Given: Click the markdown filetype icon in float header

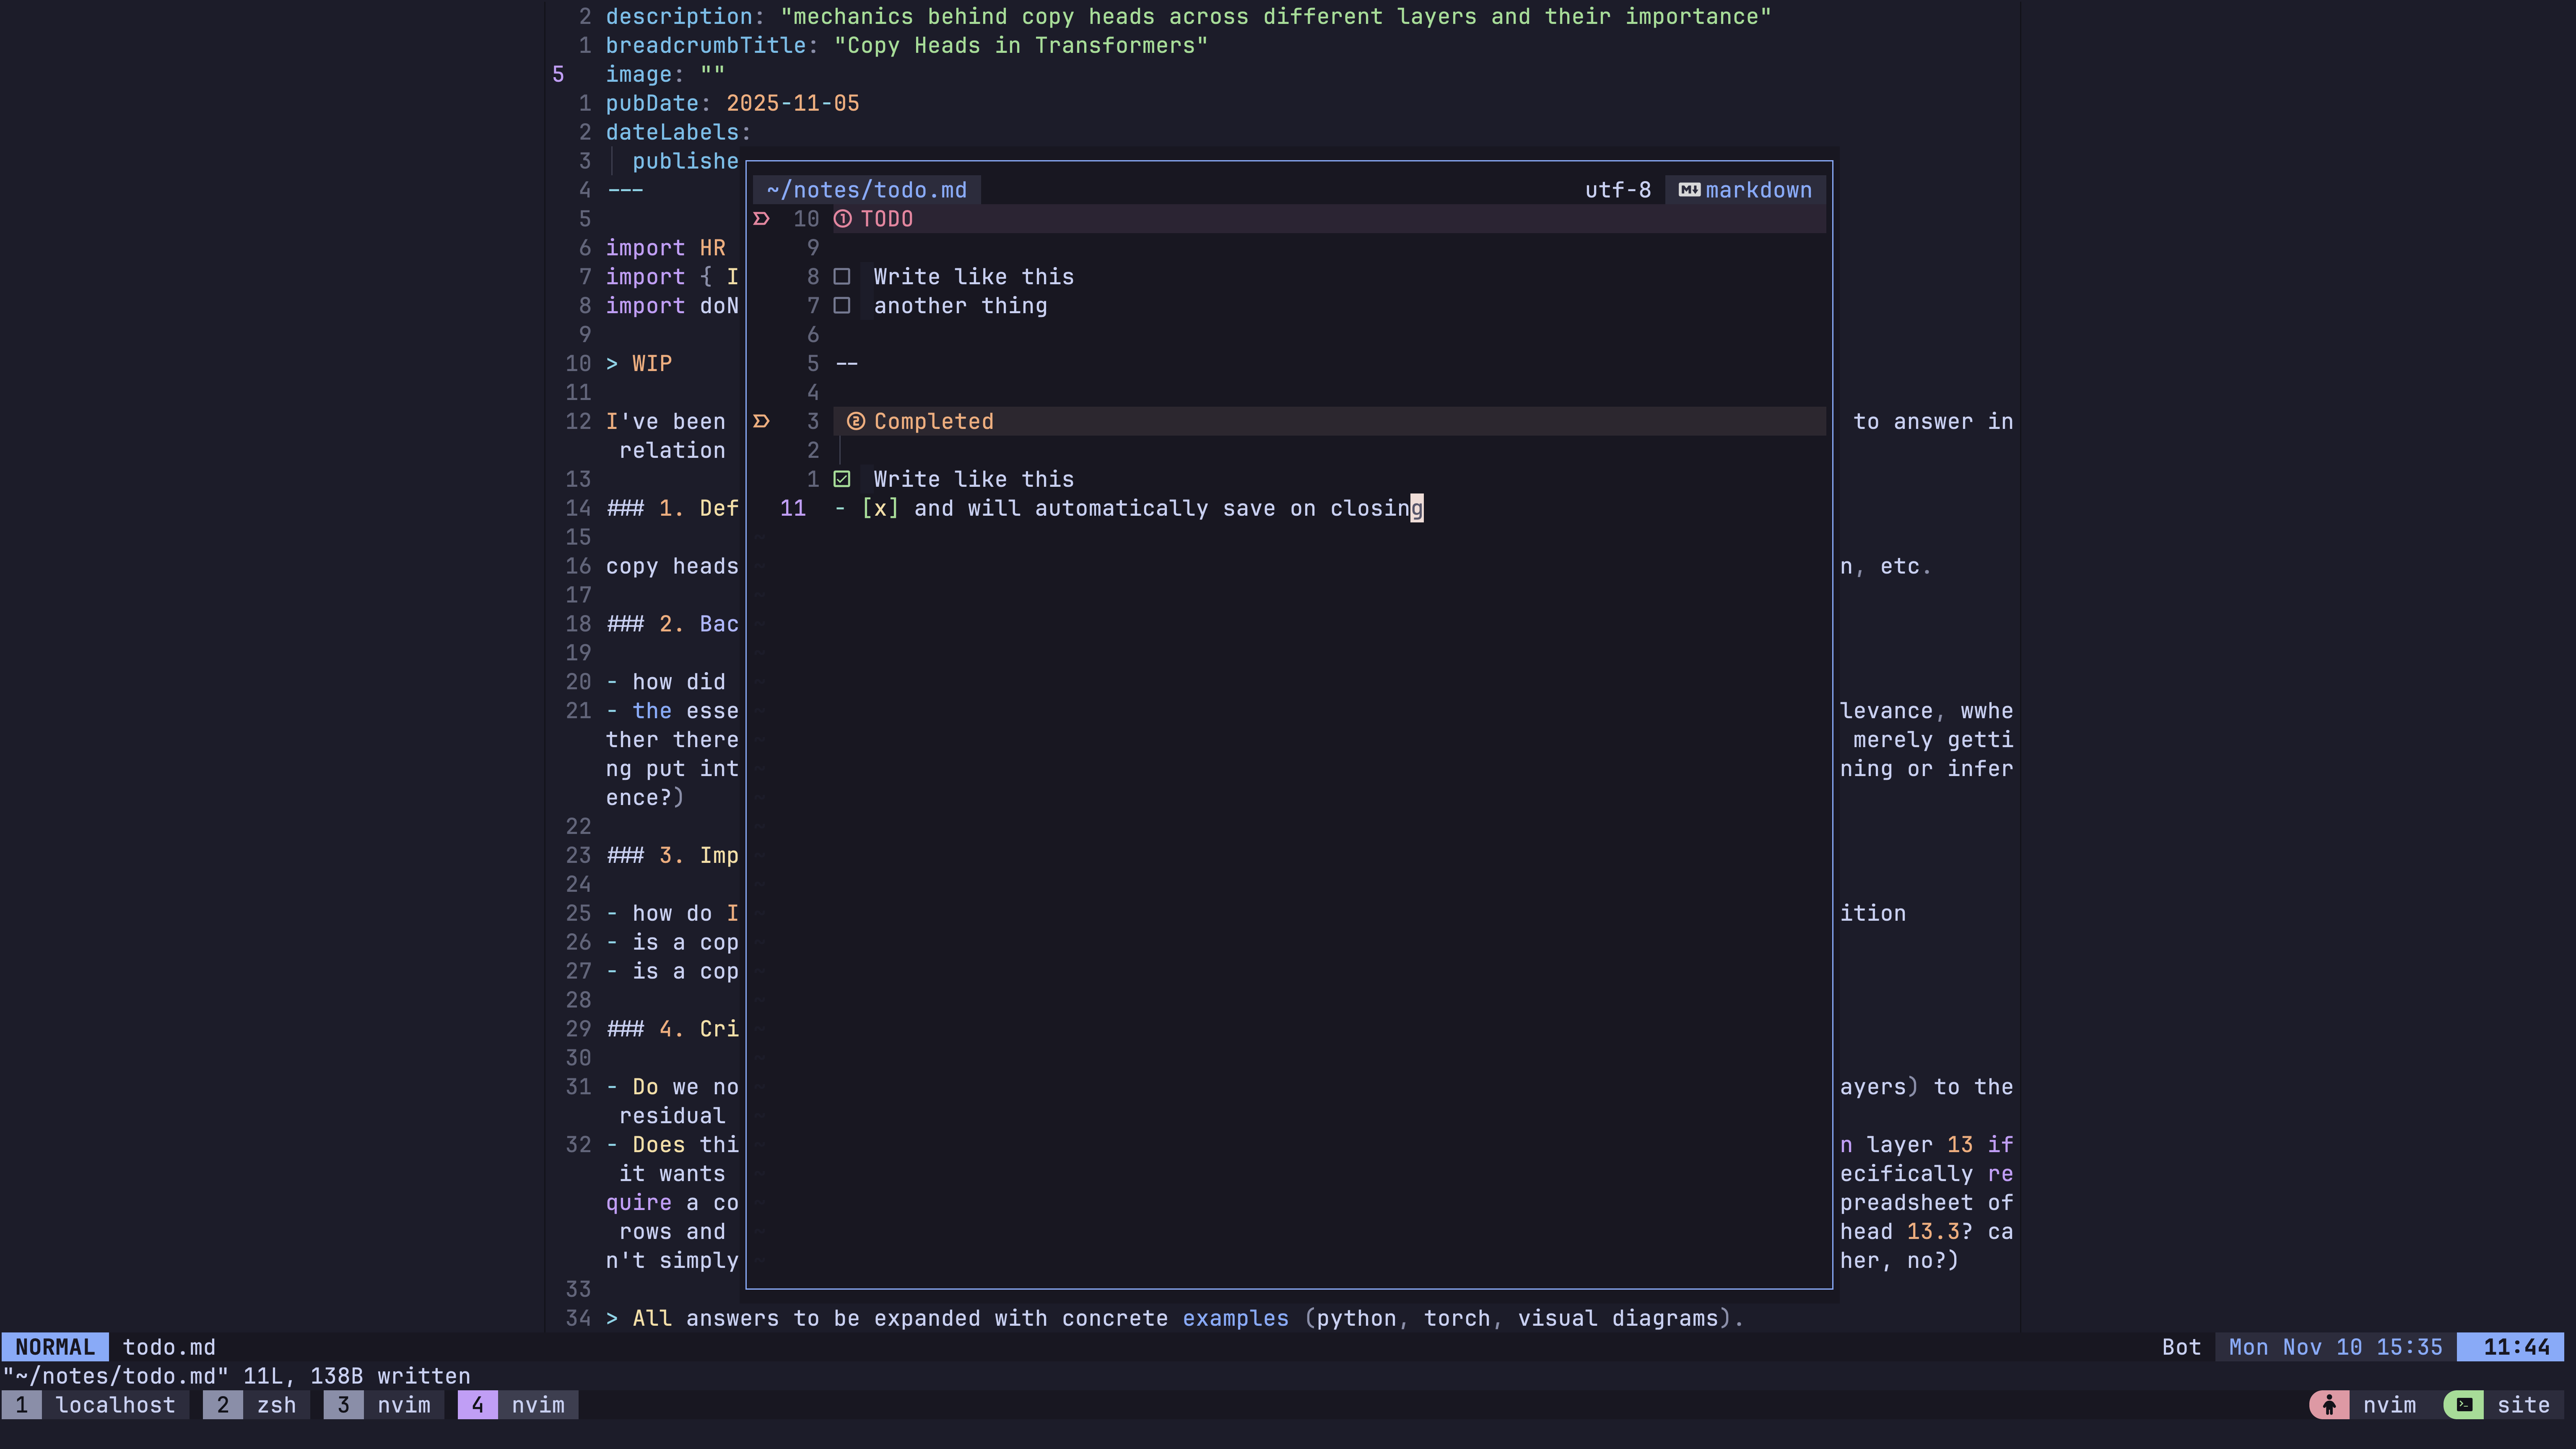Looking at the screenshot, I should tap(1689, 190).
